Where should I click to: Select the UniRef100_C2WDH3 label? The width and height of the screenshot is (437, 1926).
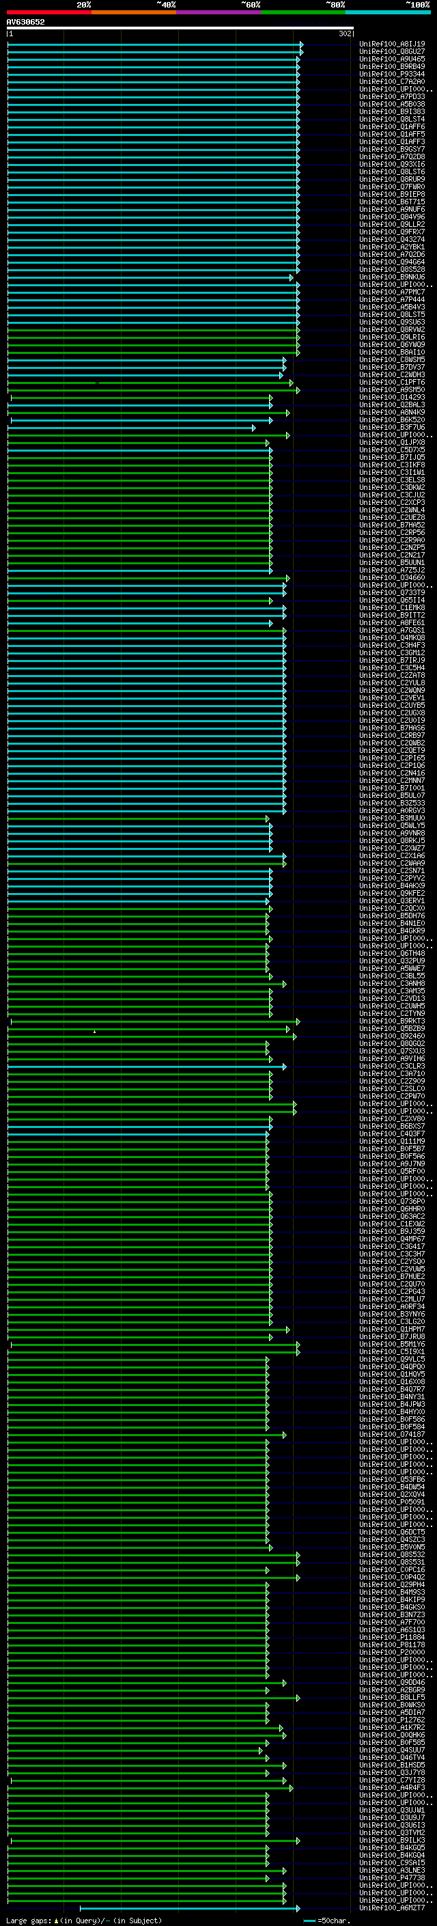pos(392,374)
